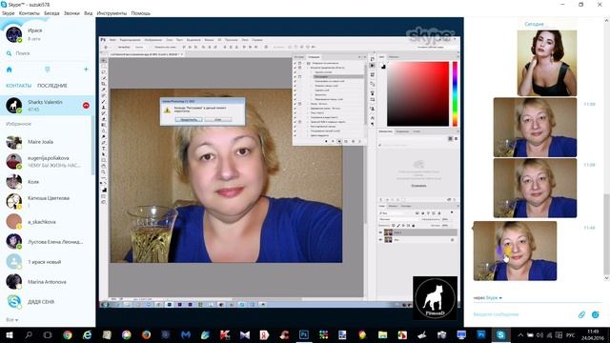
Task: Click the left button in Photoshop dialog
Action: click(x=189, y=119)
